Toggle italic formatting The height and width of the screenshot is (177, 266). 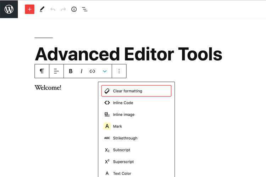[x=82, y=71]
